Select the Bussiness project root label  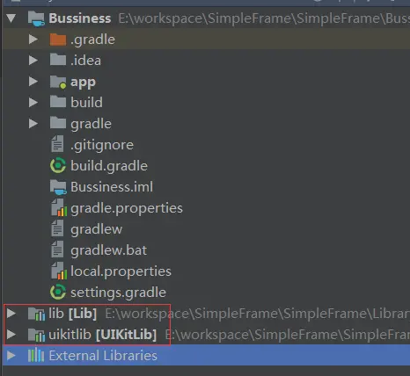pos(80,18)
